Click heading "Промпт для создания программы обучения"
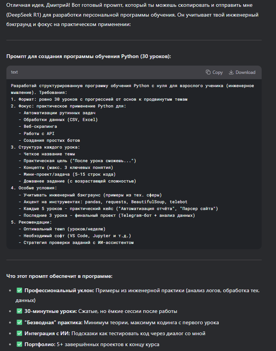 89,56
